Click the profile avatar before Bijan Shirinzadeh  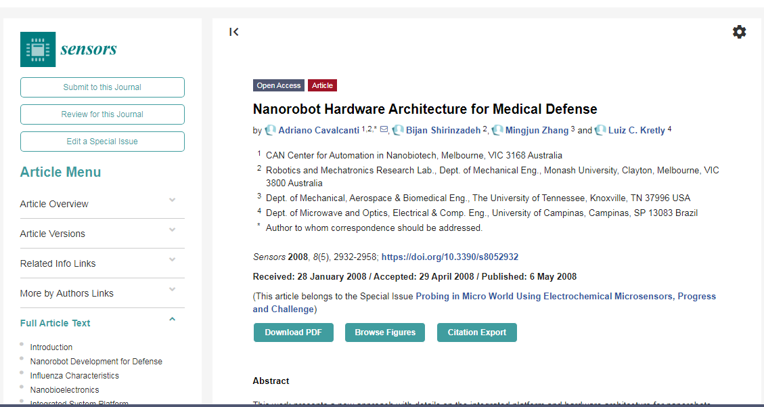coord(398,130)
